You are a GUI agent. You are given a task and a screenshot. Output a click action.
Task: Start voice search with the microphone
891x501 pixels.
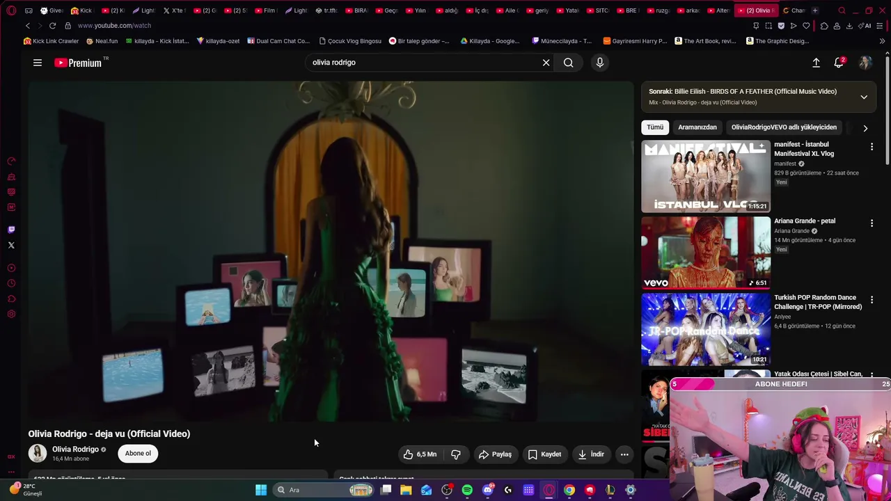(600, 63)
